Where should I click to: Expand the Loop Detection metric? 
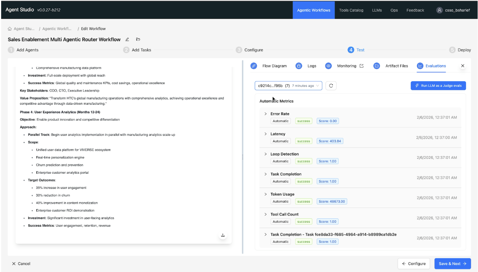pos(265,154)
